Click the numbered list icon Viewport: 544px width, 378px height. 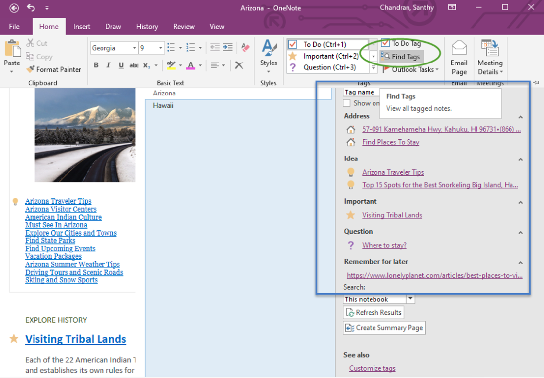191,47
